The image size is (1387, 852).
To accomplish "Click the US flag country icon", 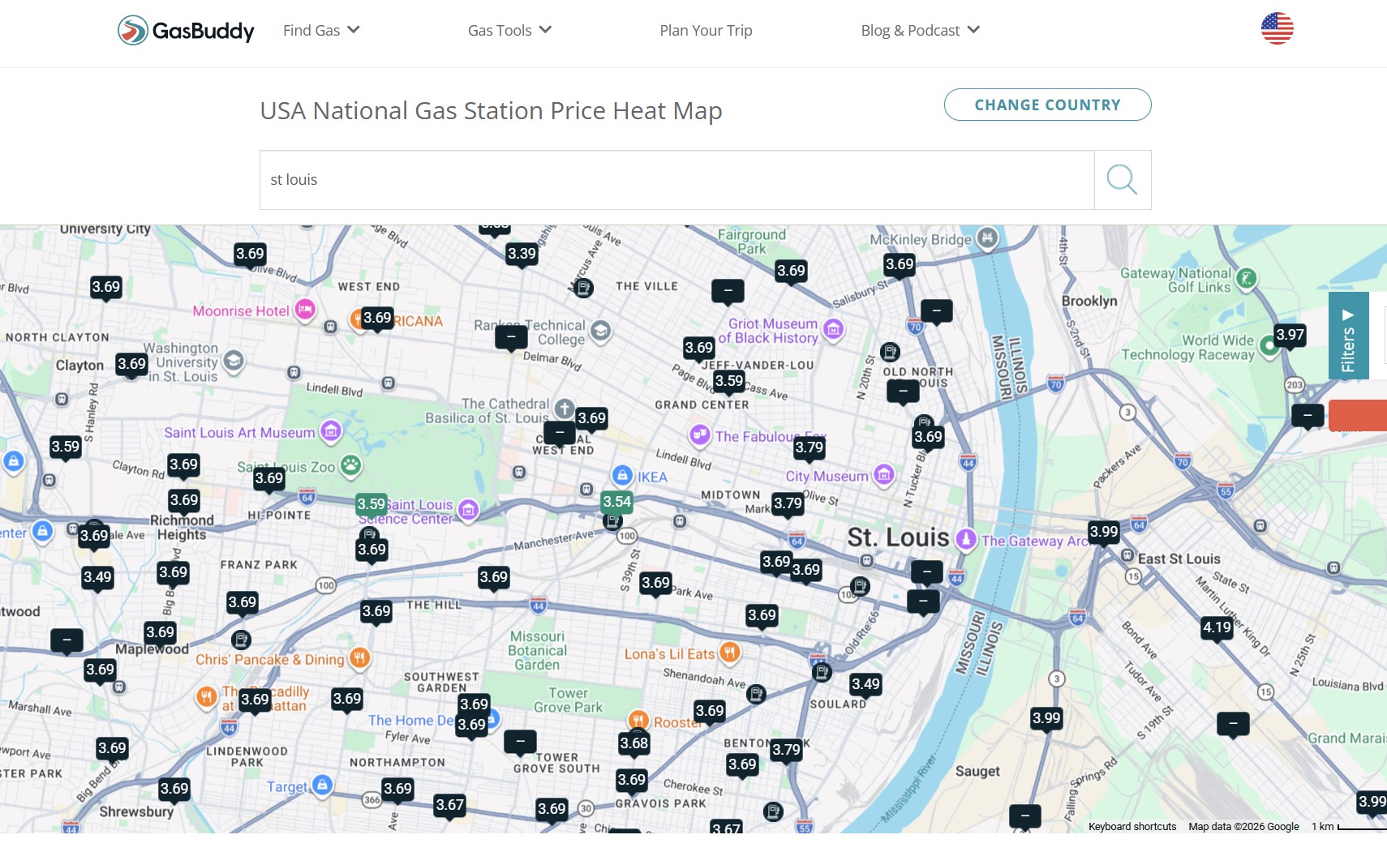I will pyautogui.click(x=1277, y=28).
